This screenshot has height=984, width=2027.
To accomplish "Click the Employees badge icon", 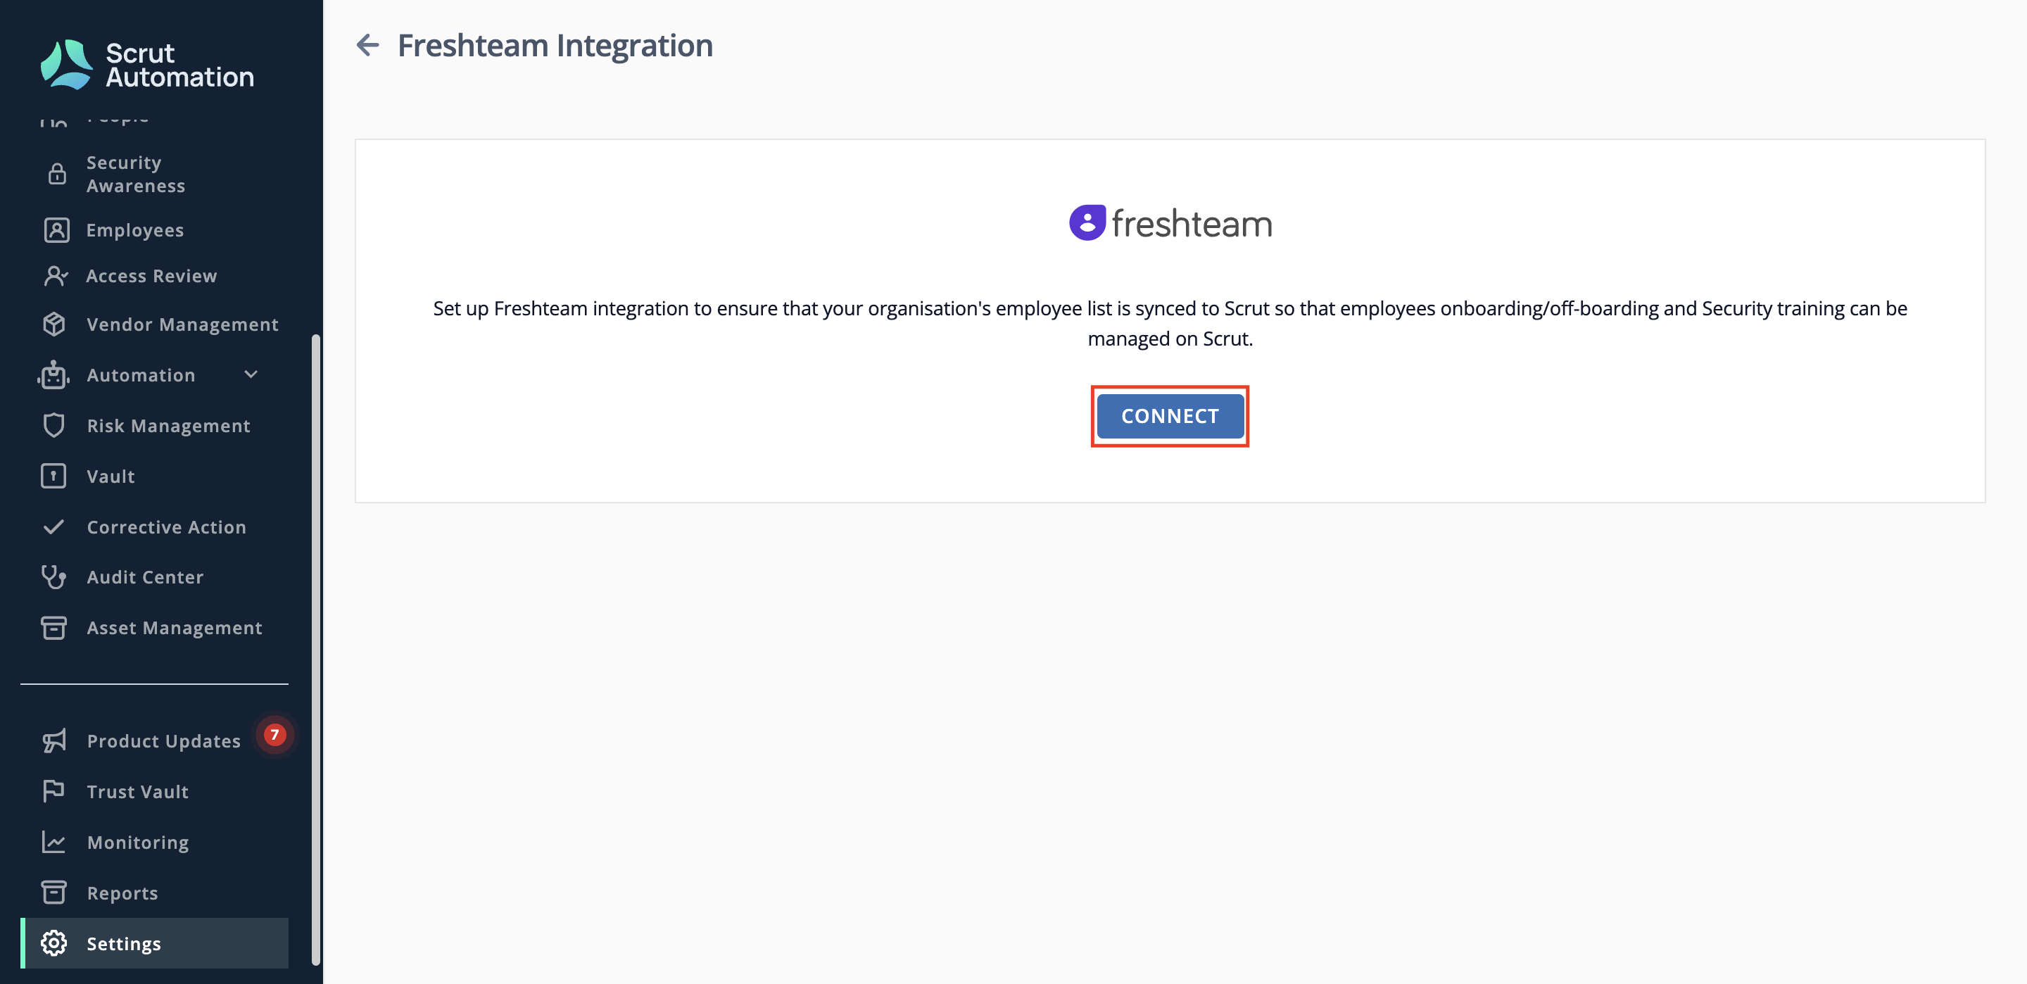I will (x=56, y=230).
